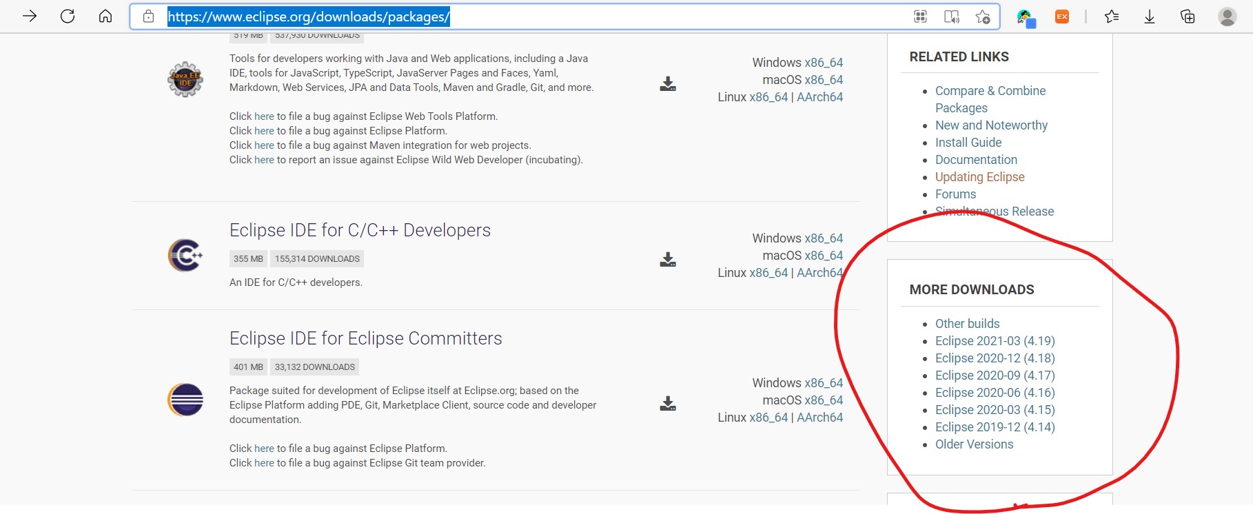
Task: Open Eclipse 2019-12 (4.14) download
Action: 995,427
